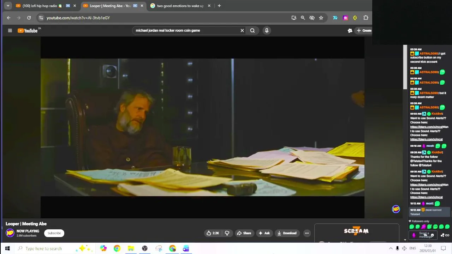Click the chat panel scrollbar

pos(405,67)
